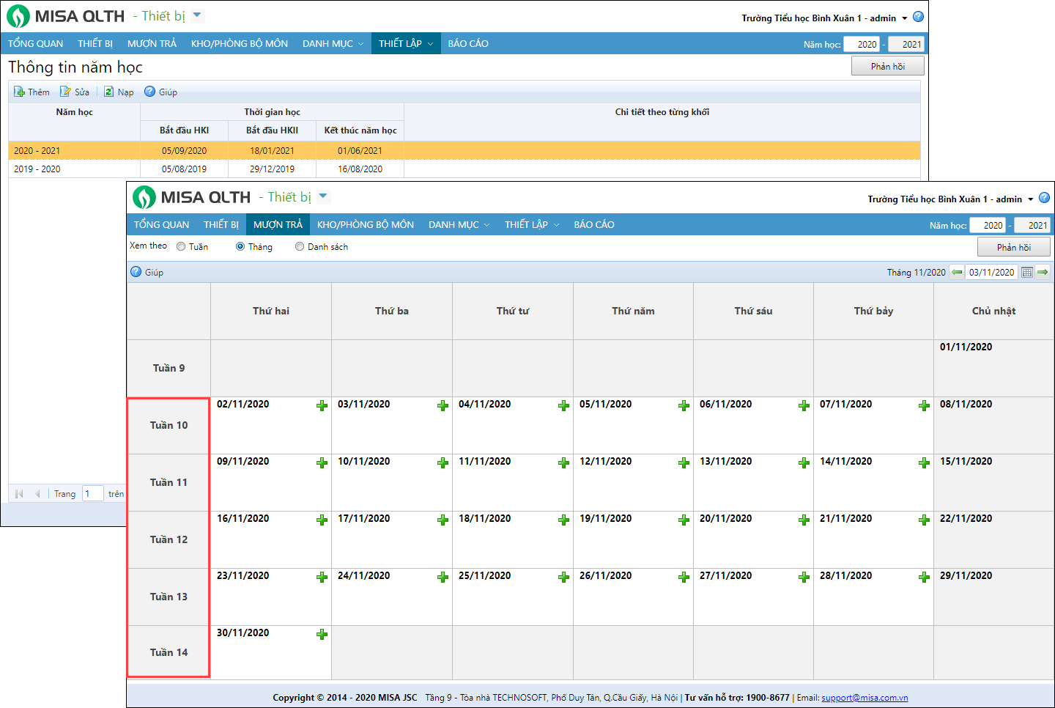Click the Thêm (add) icon in toolbar
The width and height of the screenshot is (1055, 708).
pos(20,92)
